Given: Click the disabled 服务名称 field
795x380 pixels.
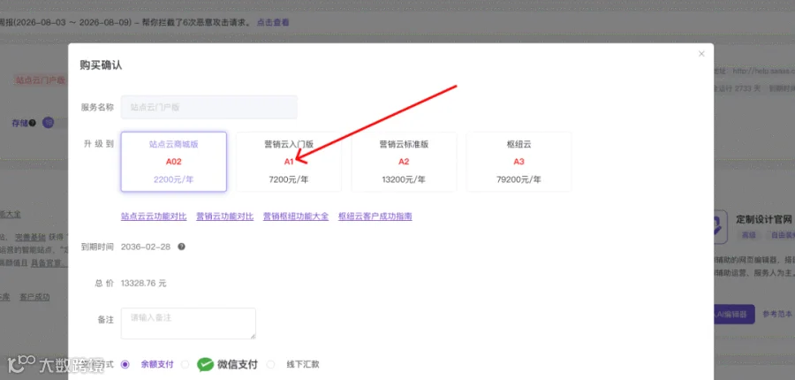Looking at the screenshot, I should [x=208, y=107].
